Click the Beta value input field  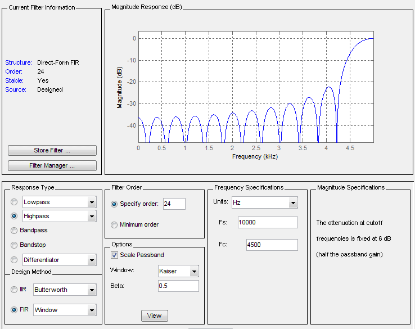click(178, 286)
